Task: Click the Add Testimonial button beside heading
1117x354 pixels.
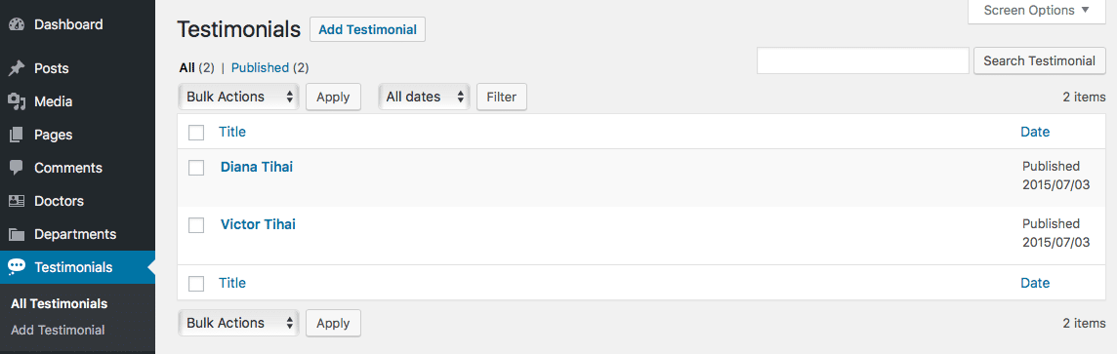Action: pyautogui.click(x=367, y=30)
